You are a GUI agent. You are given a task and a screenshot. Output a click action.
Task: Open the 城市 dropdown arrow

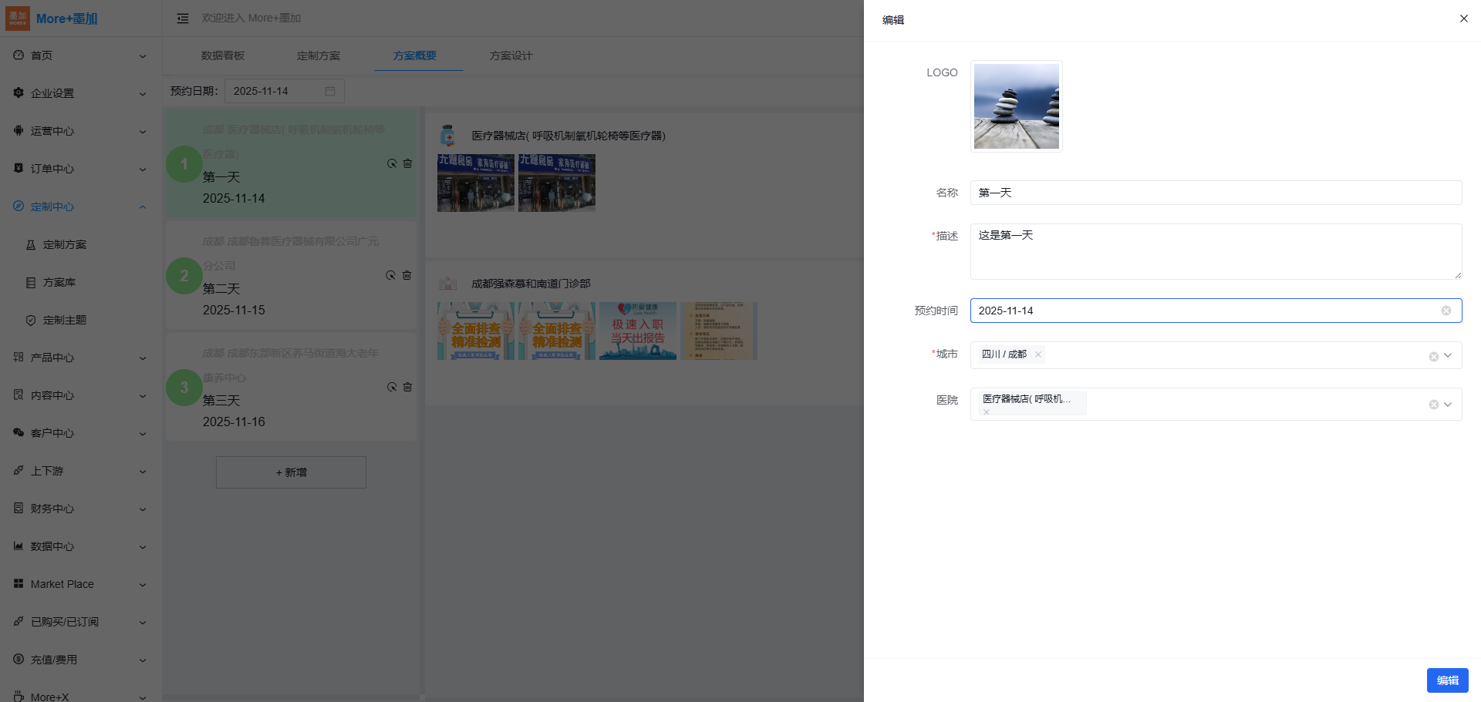(1448, 355)
